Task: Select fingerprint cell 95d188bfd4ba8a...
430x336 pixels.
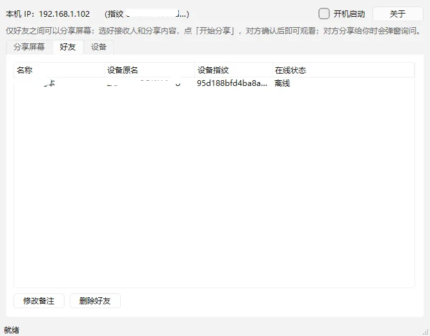Action: (232, 83)
